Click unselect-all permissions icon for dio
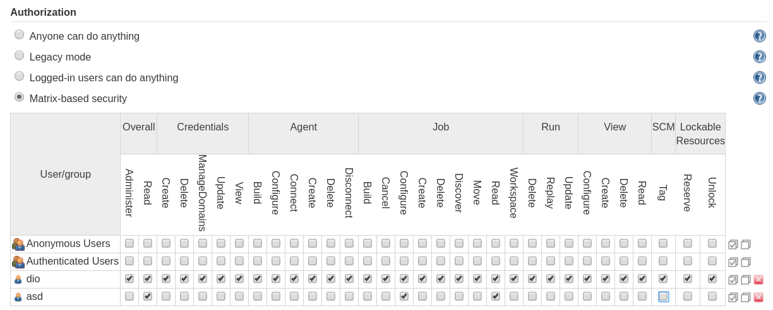Viewport: 773px width, 310px height. tap(745, 280)
